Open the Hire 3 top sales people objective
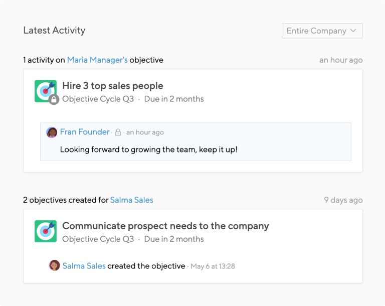 click(113, 86)
